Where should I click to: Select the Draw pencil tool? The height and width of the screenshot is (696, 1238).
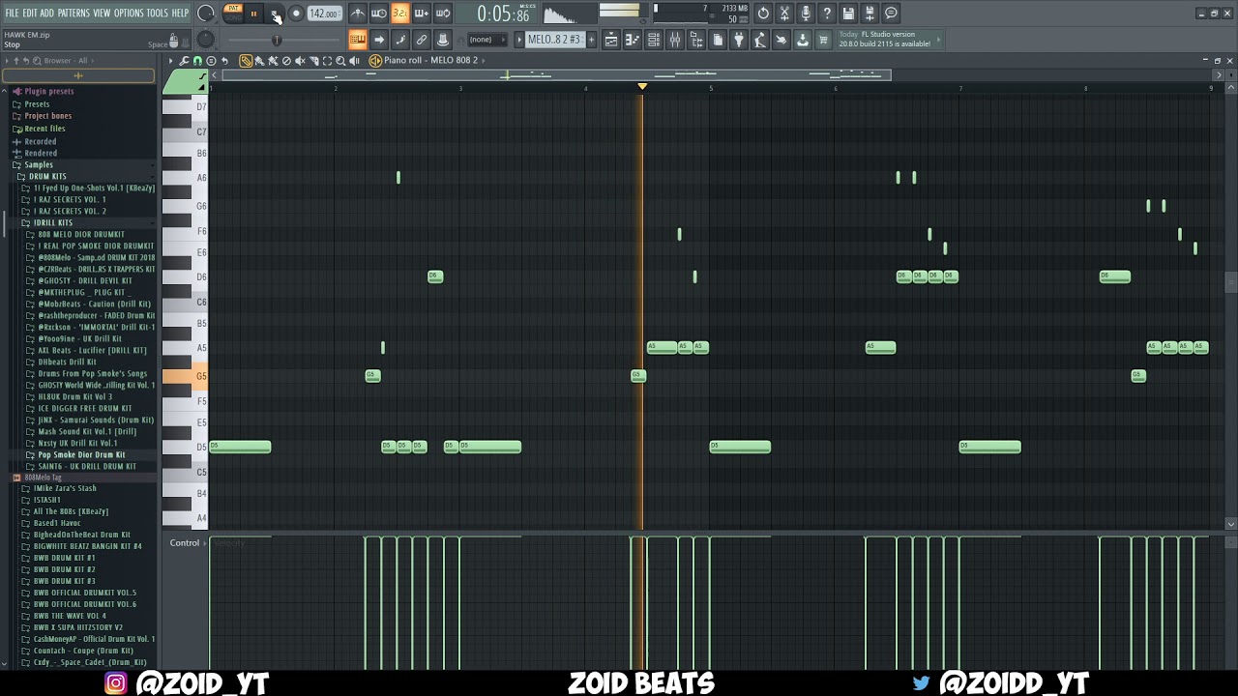[246, 60]
